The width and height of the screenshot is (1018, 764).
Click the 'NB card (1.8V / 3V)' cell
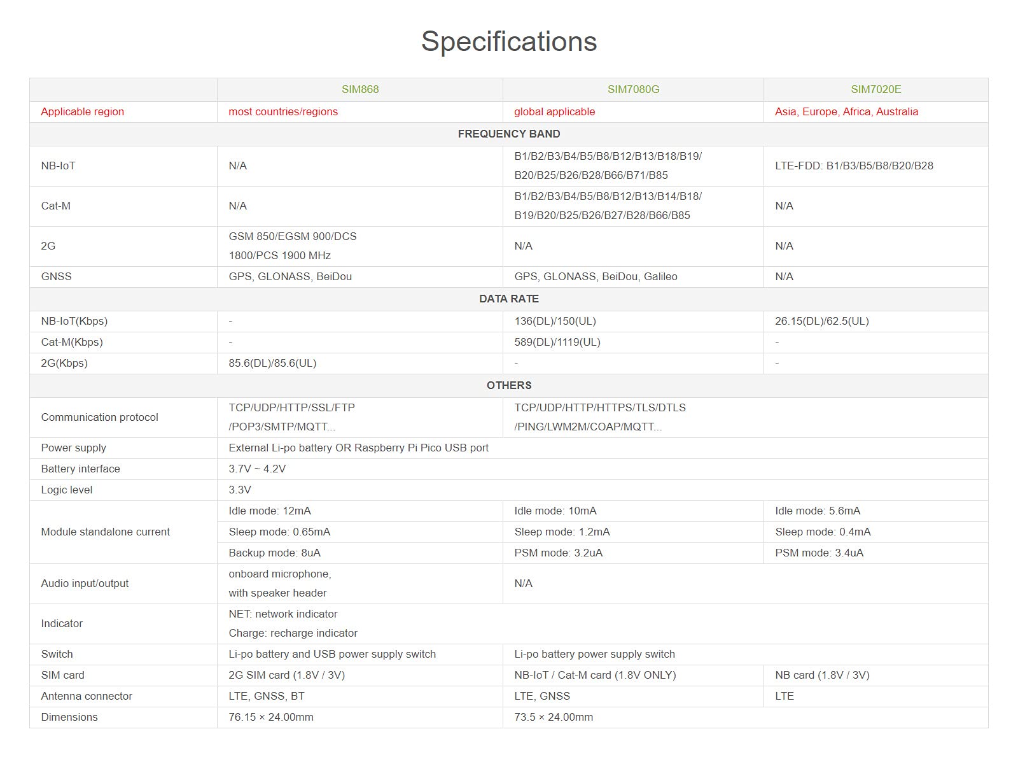click(822, 675)
